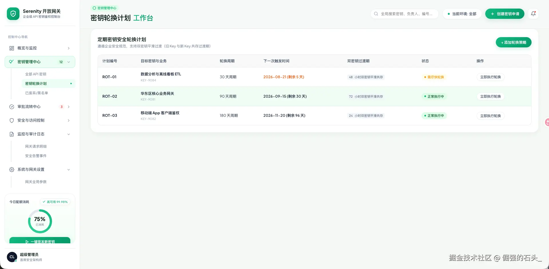Image resolution: width=549 pixels, height=269 pixels.
Task: Click the KEY-9082 identifier
Action: (x=148, y=119)
